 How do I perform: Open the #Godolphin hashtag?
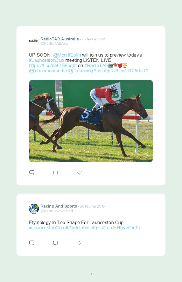click(77, 228)
